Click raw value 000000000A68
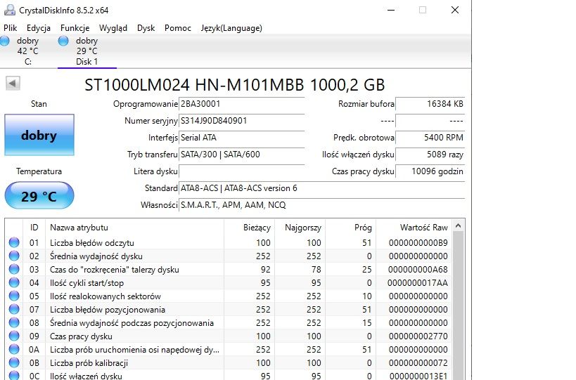 (x=418, y=269)
